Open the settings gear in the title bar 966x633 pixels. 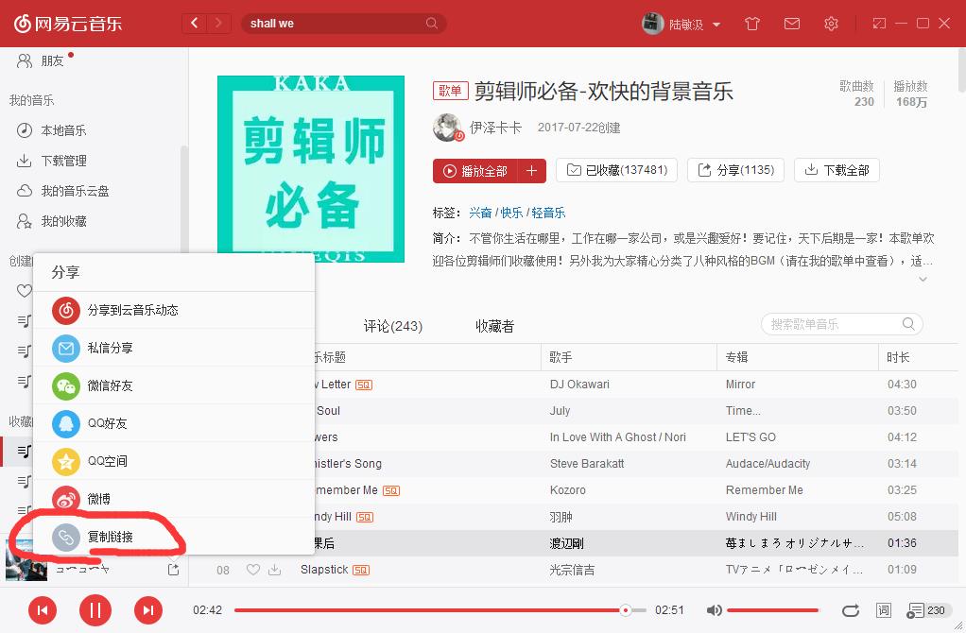[831, 23]
